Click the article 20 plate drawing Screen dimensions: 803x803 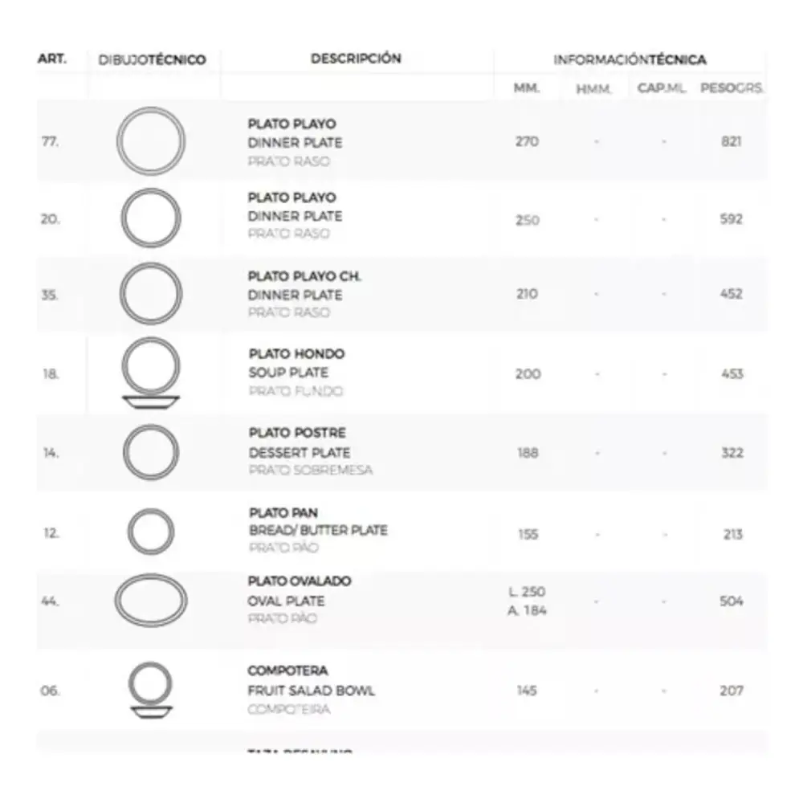[150, 218]
